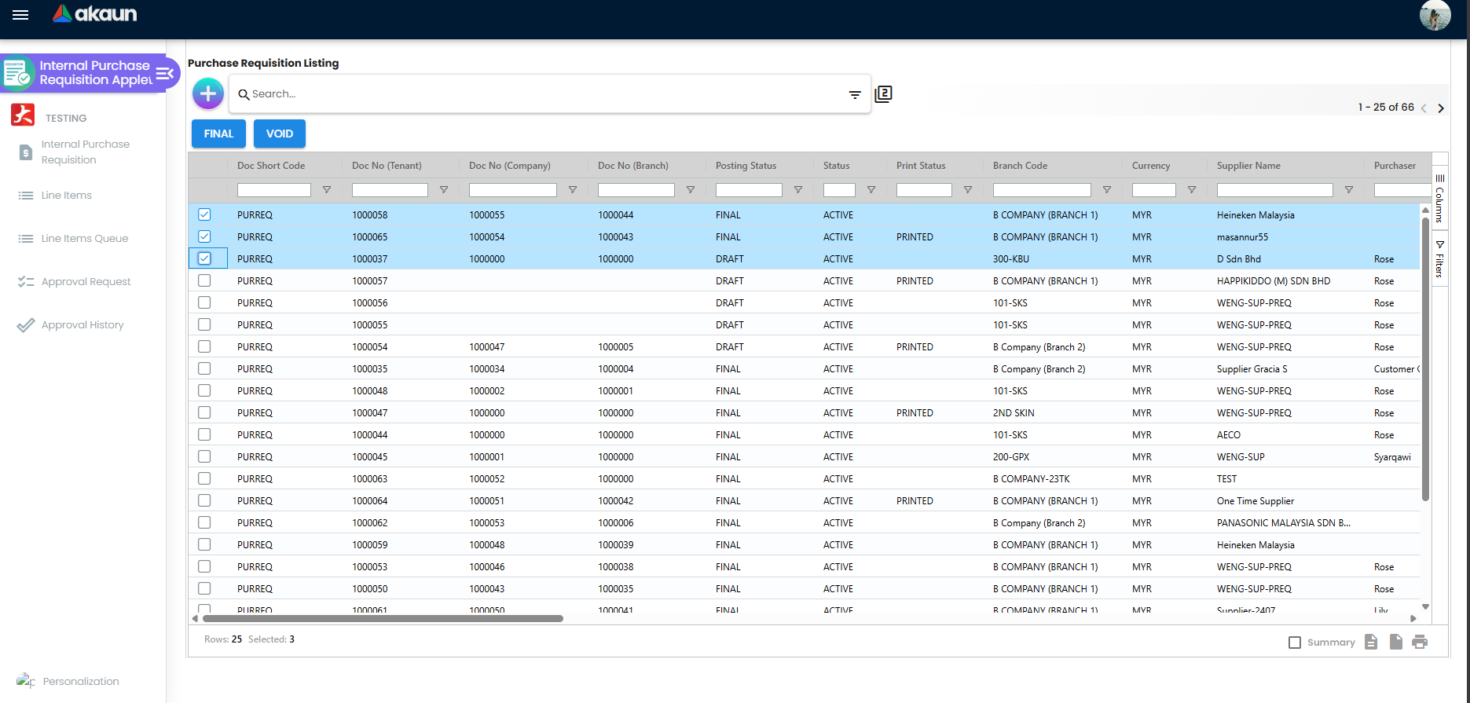Check row with Doc No 1000055
The image size is (1470, 703).
(x=204, y=324)
